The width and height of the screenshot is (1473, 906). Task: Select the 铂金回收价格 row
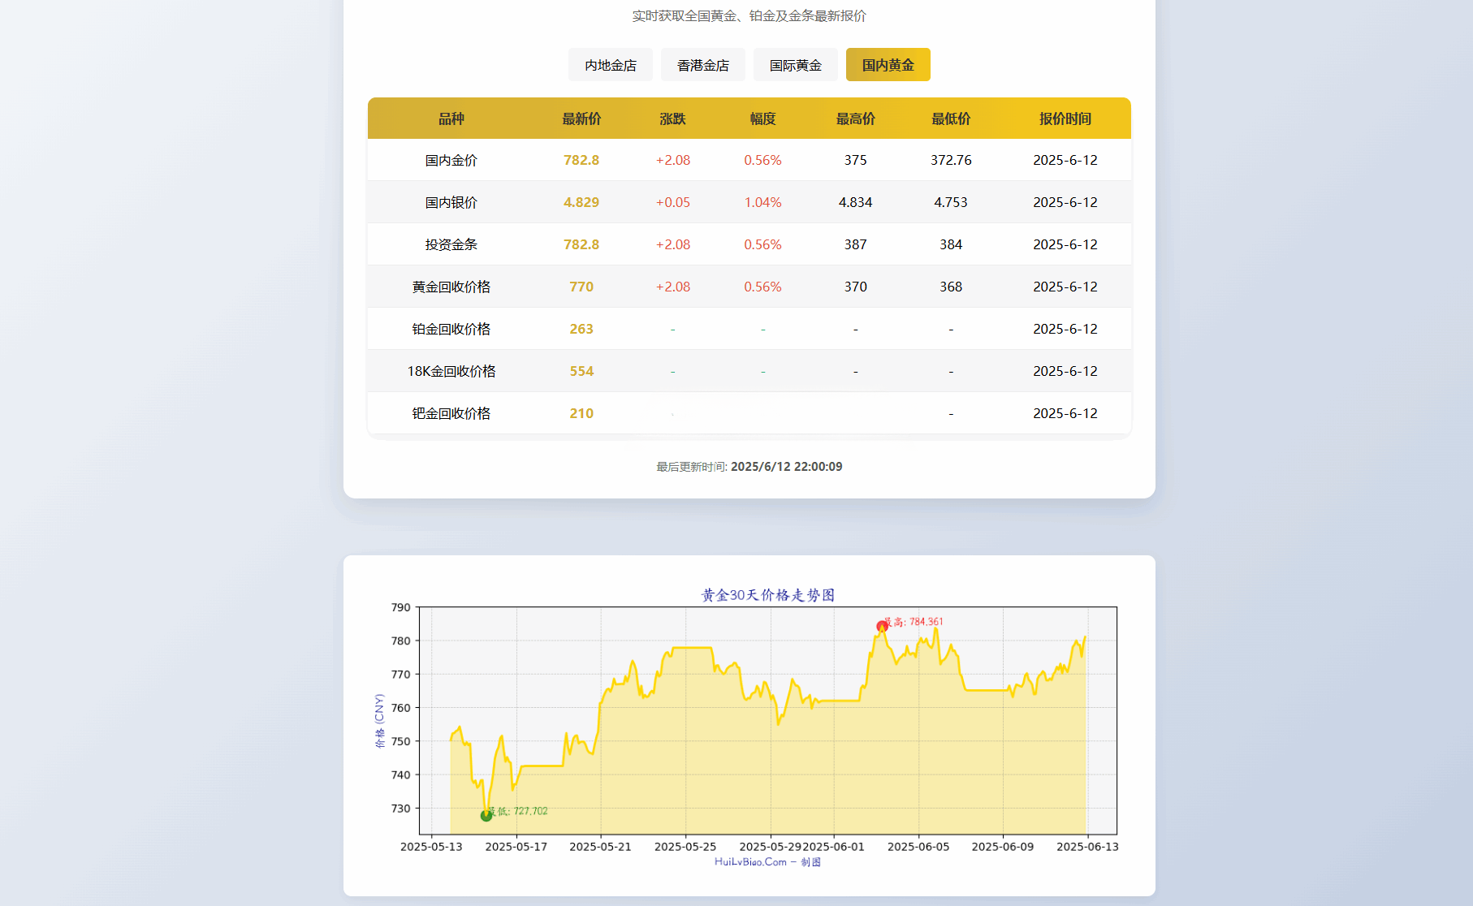point(450,329)
